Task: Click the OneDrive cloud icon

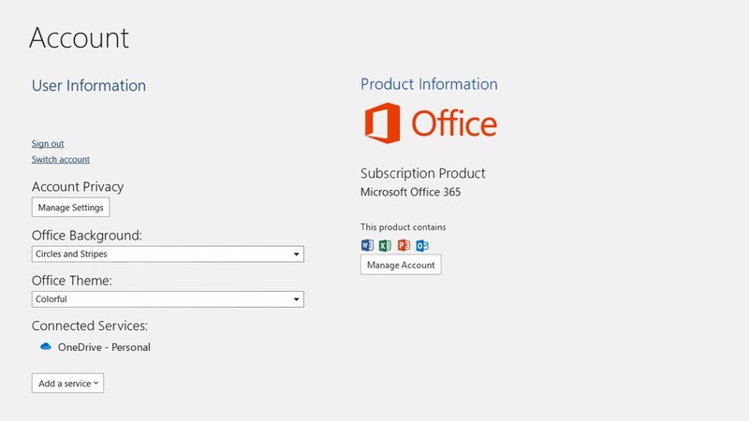Action: click(x=45, y=347)
